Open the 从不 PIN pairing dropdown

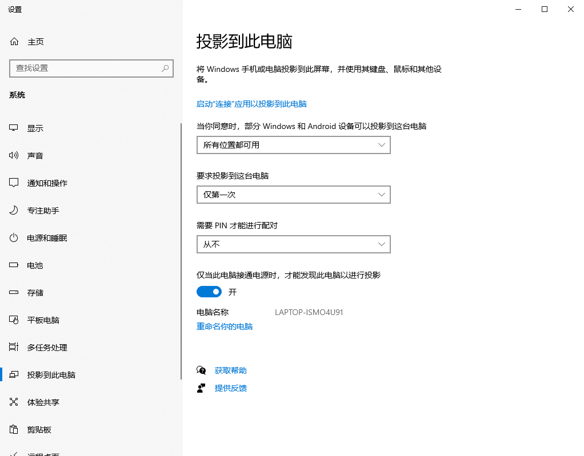[x=293, y=244]
